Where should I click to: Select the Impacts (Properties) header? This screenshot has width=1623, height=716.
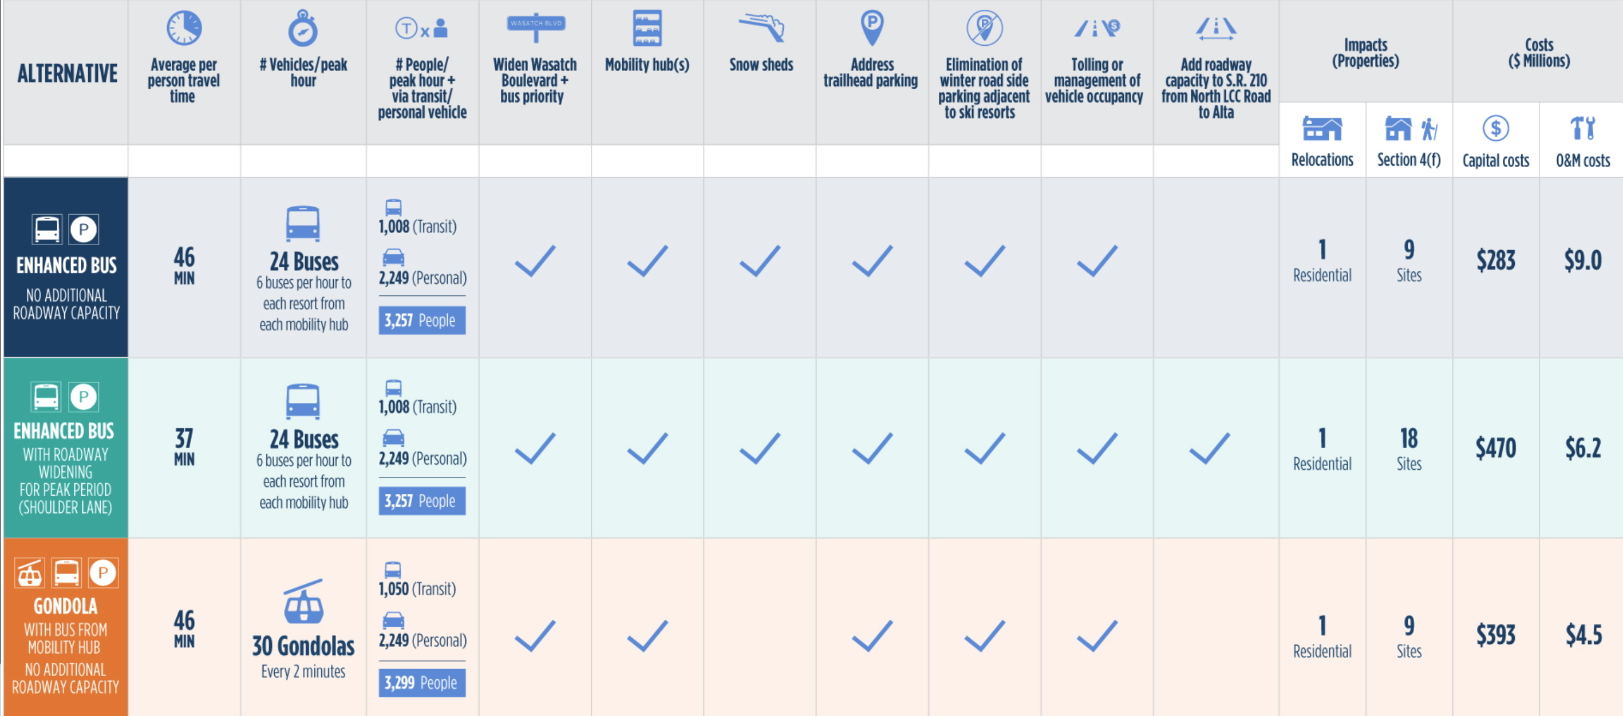coord(1365,53)
